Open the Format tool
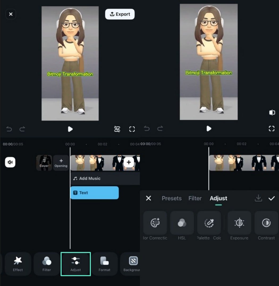 pos(104,264)
